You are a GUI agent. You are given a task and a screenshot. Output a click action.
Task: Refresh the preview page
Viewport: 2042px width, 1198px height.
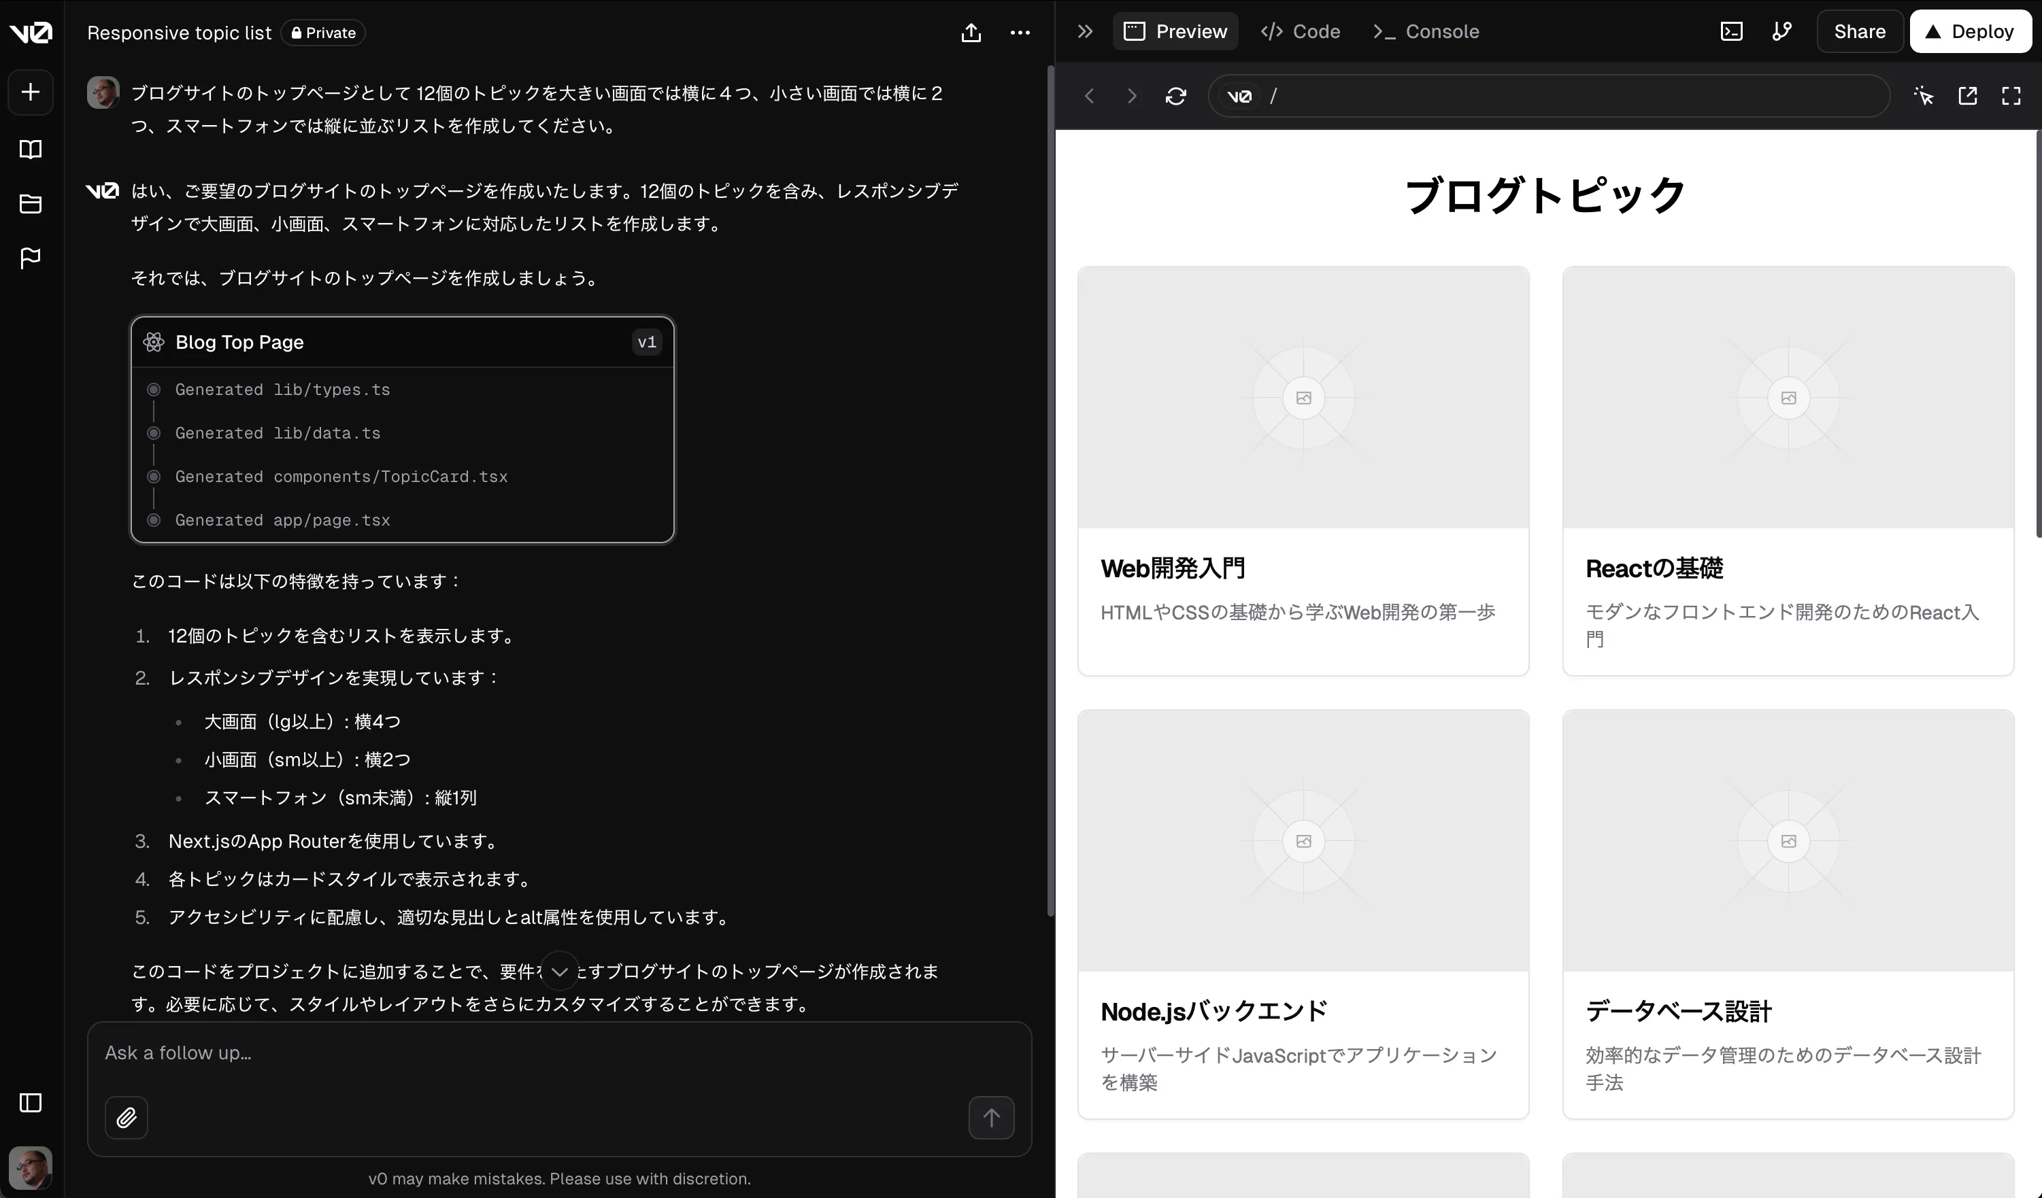(1176, 96)
